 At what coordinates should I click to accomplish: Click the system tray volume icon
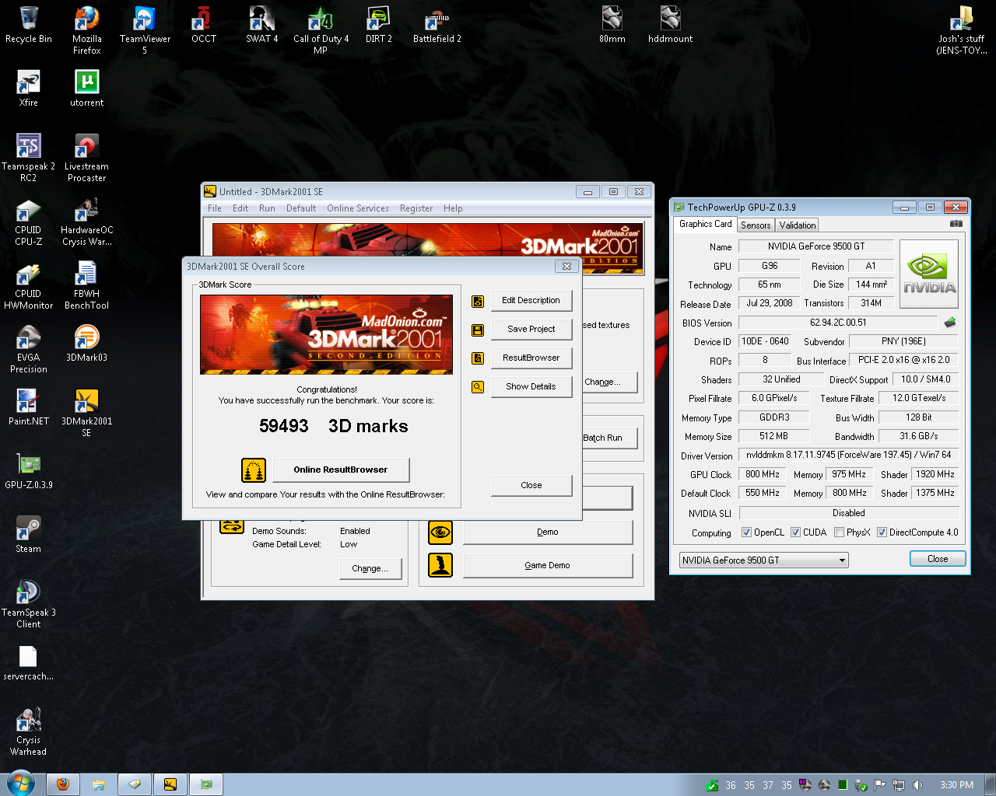[917, 785]
